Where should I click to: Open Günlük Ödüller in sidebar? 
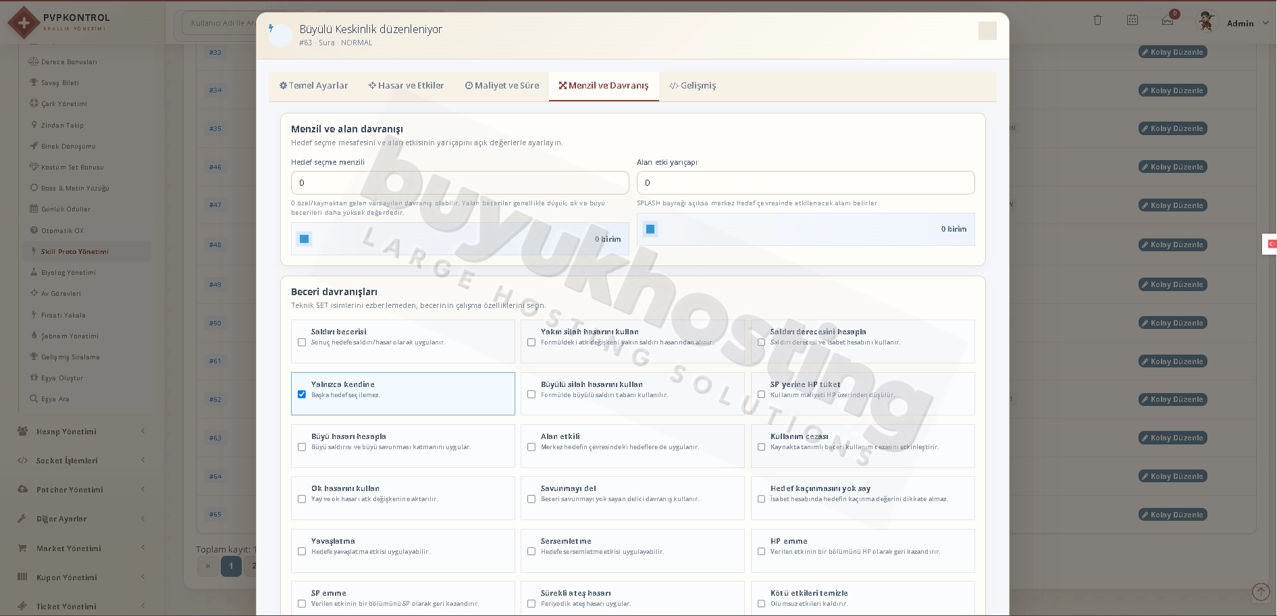66,209
